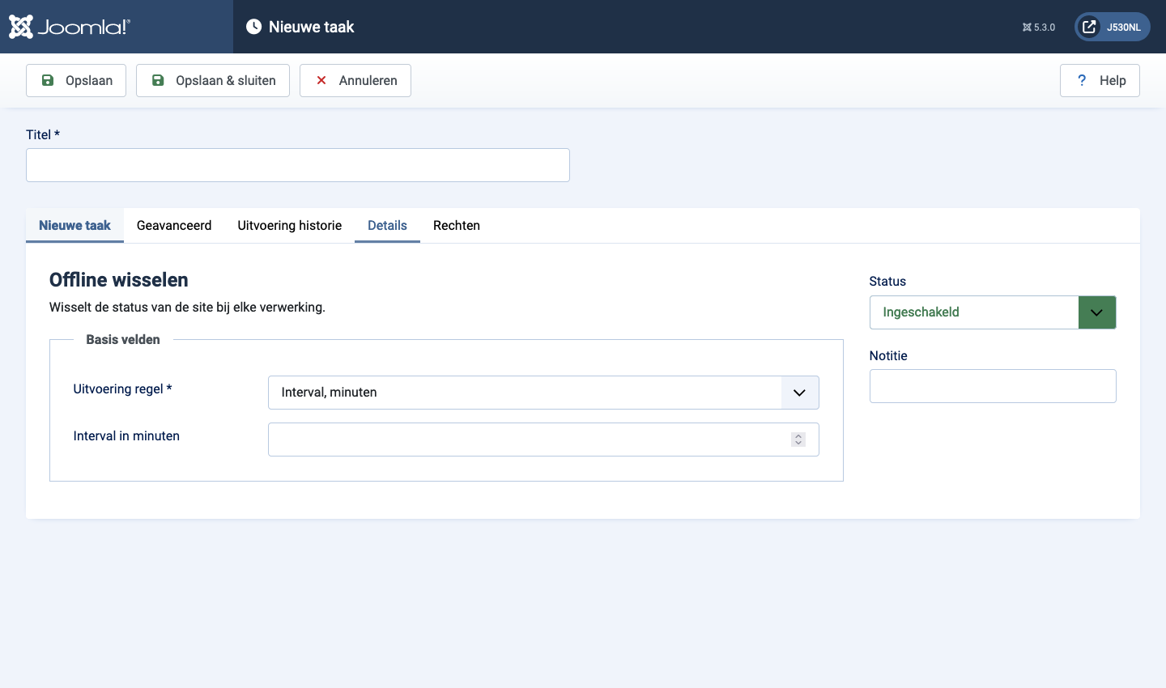Save the task with Opslaan
Image resolution: width=1166 pixels, height=688 pixels.
coord(76,80)
